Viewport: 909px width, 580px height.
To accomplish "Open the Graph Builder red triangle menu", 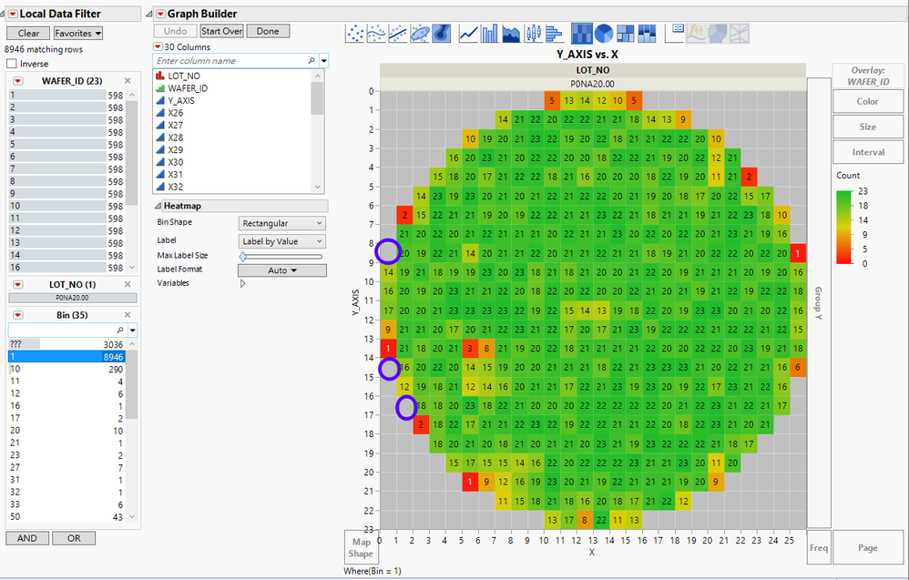I will (x=160, y=14).
